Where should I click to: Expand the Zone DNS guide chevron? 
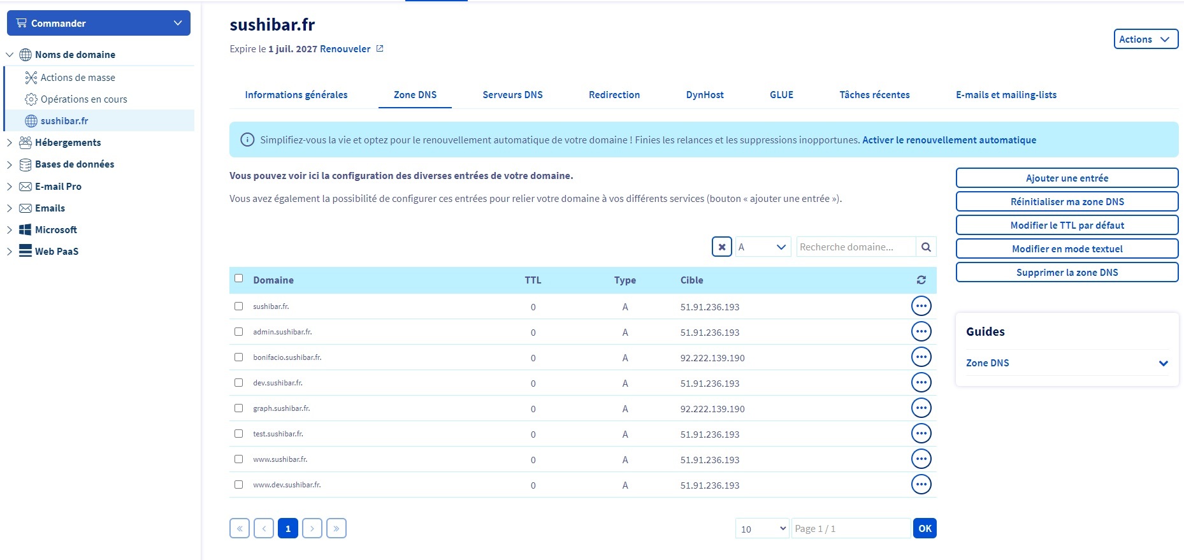tap(1163, 363)
